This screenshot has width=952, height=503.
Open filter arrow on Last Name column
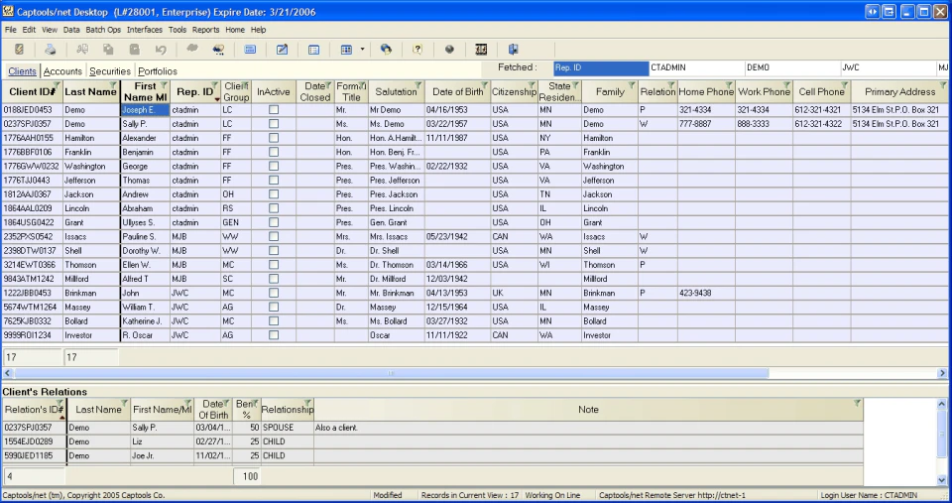tap(113, 85)
